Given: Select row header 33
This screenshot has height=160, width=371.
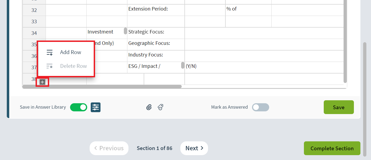Looking at the screenshot, I should coord(34,22).
